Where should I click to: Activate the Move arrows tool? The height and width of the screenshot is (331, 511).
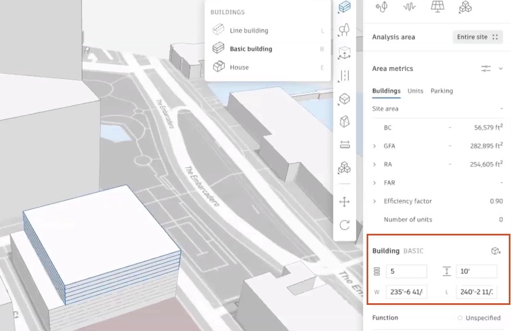pos(344,202)
